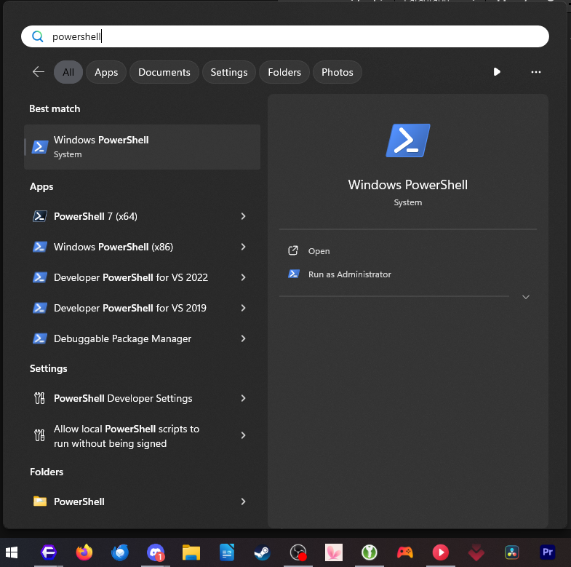
Task: Click the PowerShell 7 (x64) icon
Action: 40,216
